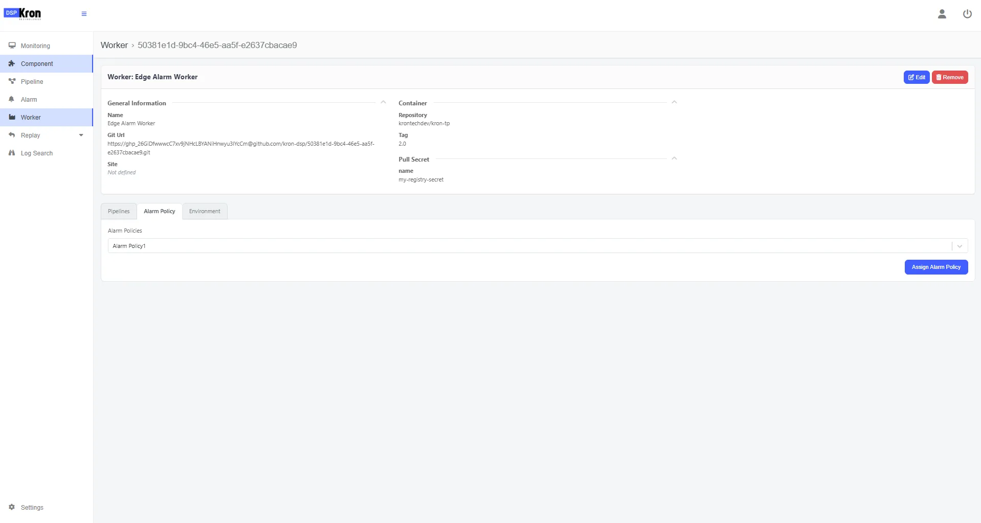Viewport: 981px width, 523px height.
Task: Click the my-registry-secret value
Action: 421,179
